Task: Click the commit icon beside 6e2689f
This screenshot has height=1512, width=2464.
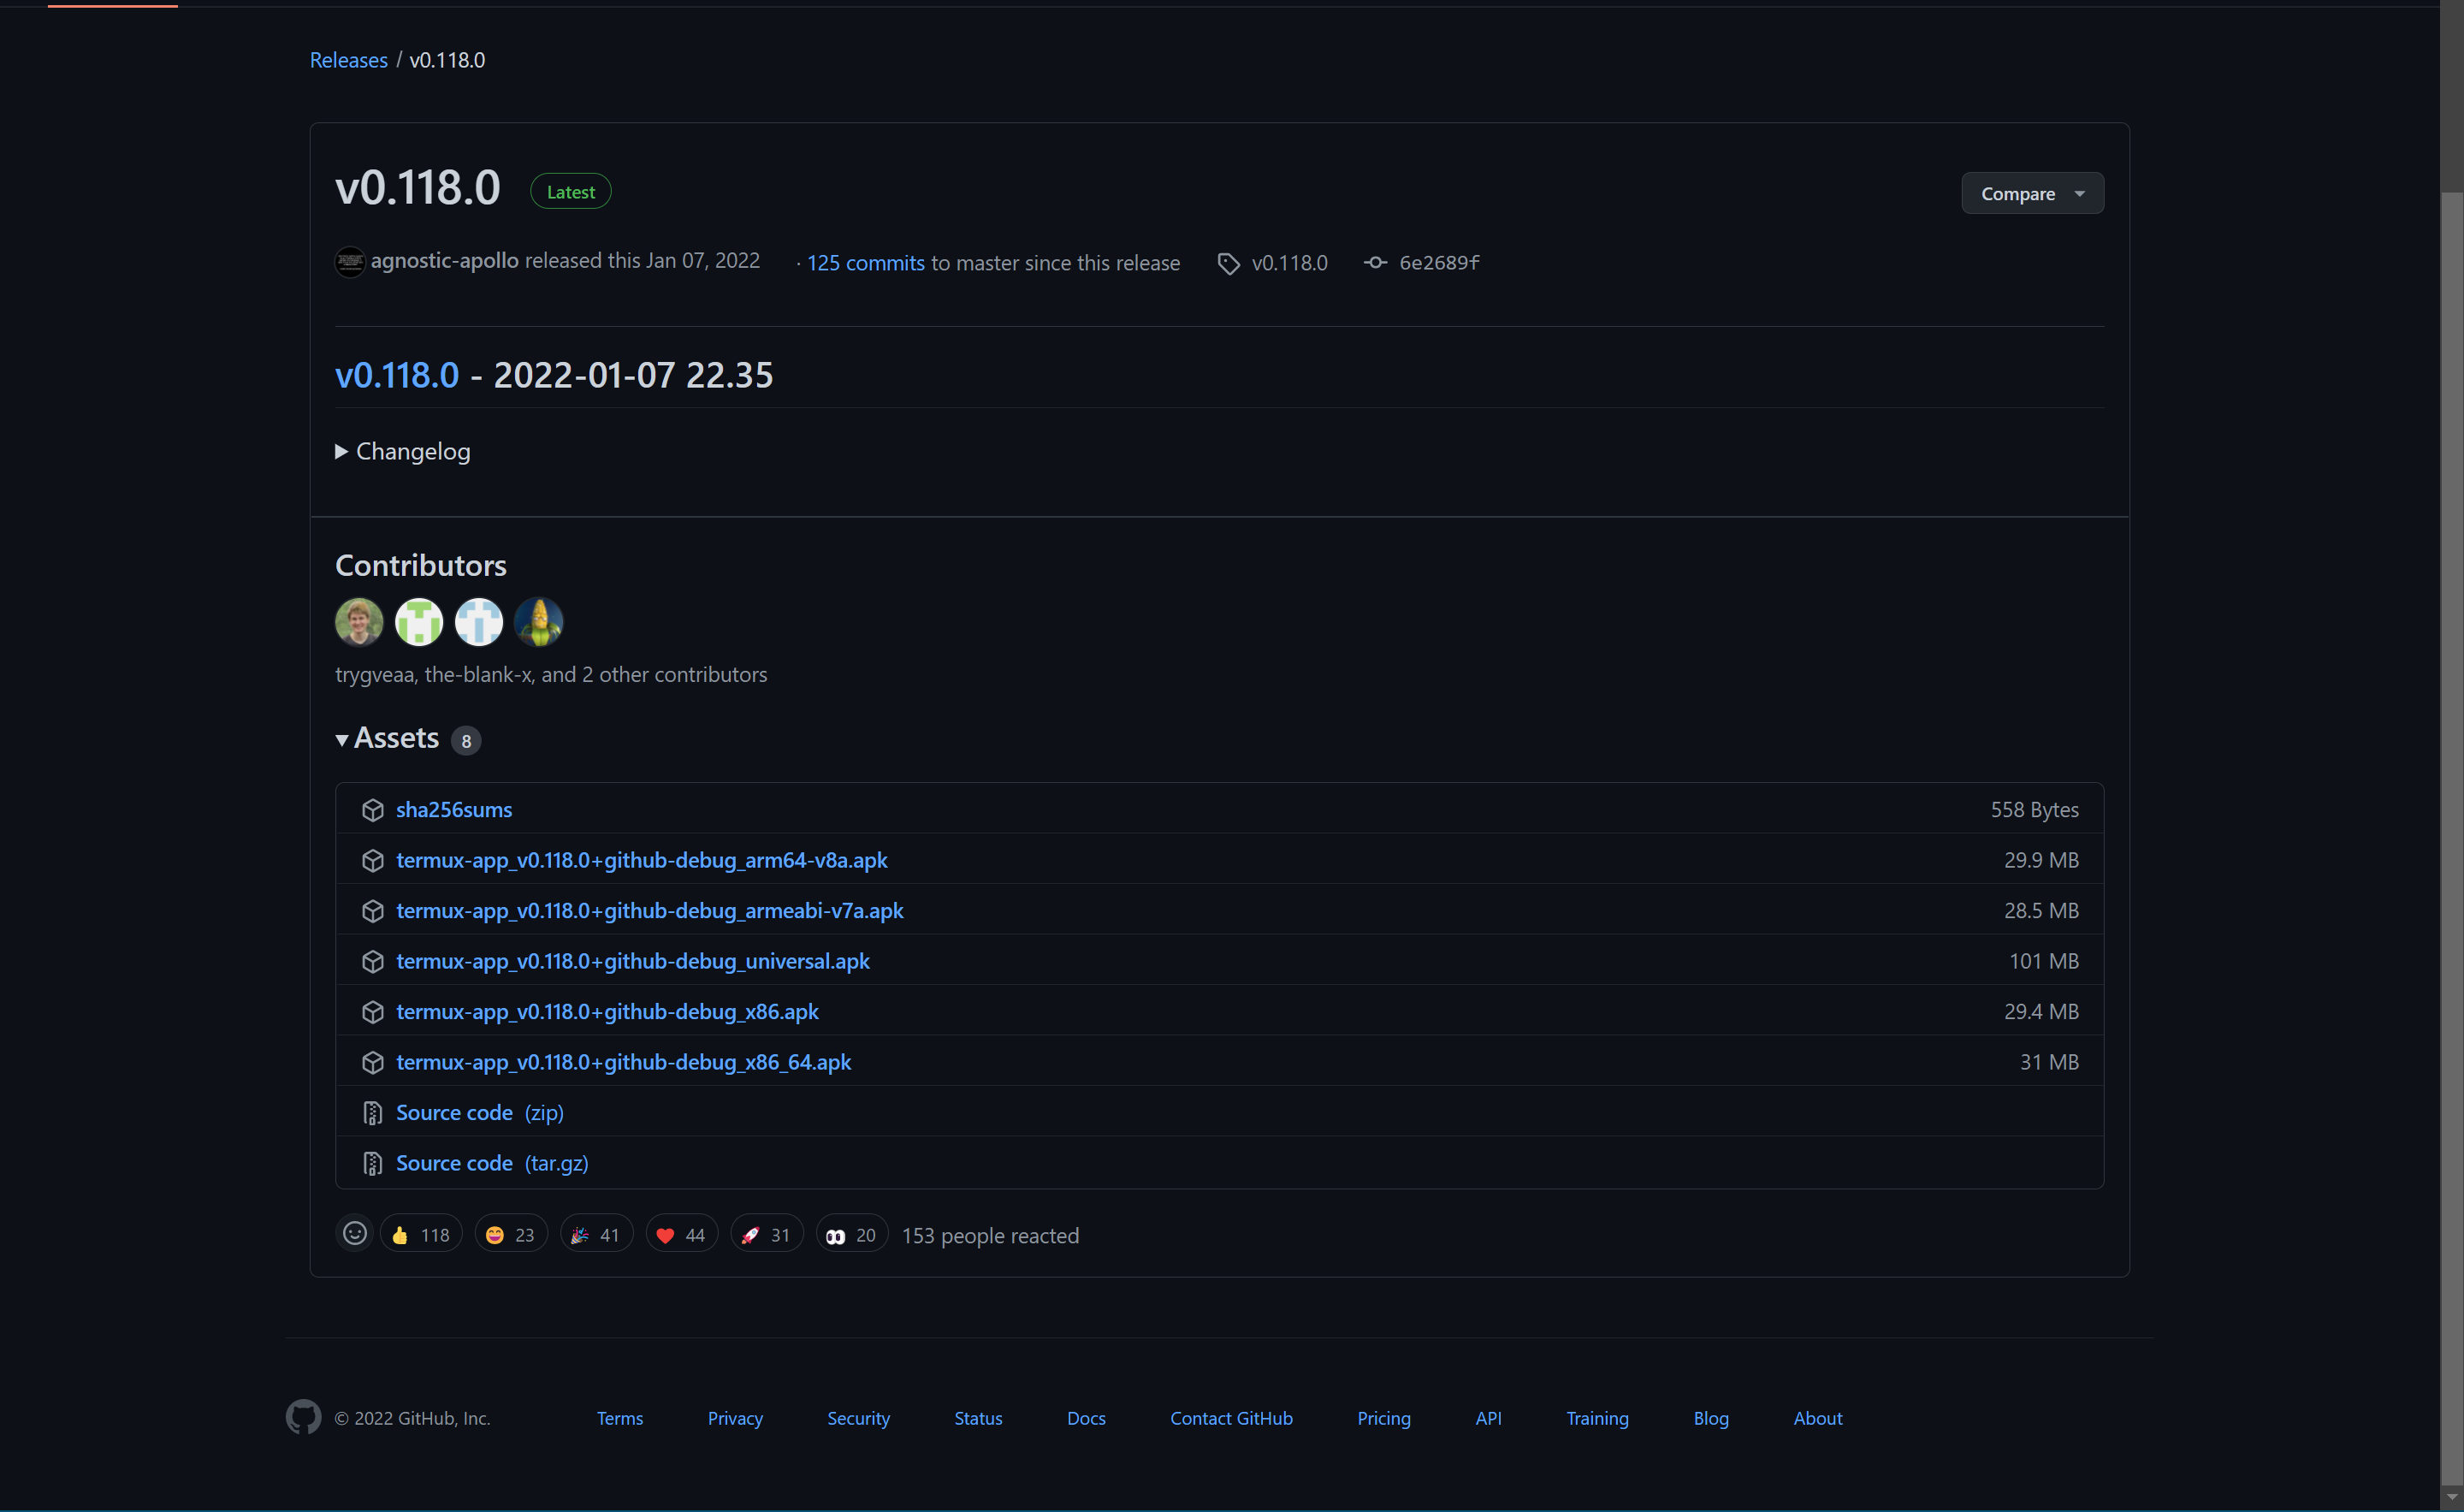Action: [x=1375, y=262]
